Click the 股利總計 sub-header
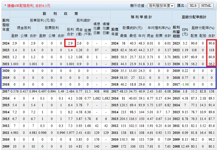This screenshot has height=150, width=217. [84, 21]
